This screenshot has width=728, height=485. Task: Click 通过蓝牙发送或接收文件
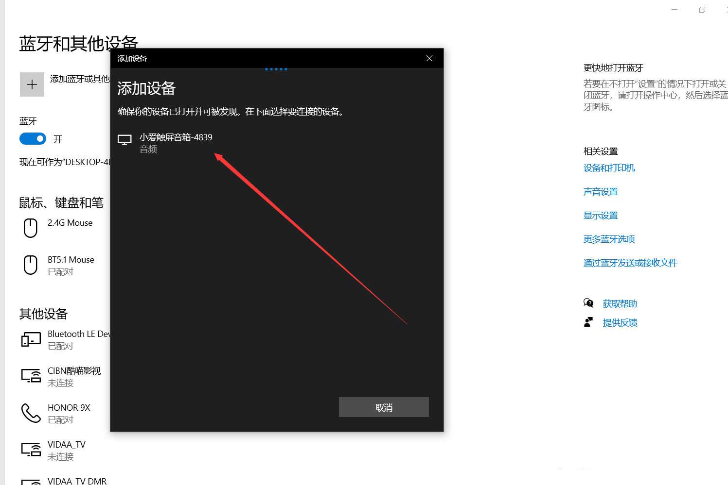click(630, 262)
